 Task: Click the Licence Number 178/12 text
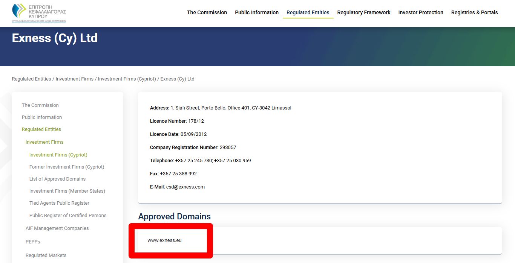coord(177,121)
